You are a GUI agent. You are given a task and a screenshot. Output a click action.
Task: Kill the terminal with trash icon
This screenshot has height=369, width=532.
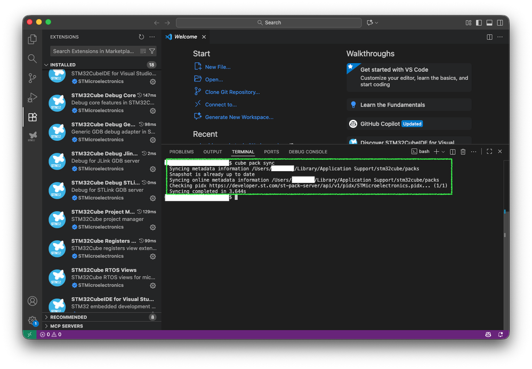pos(463,152)
